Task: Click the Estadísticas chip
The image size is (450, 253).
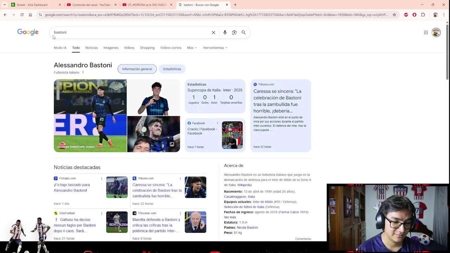Action: (x=172, y=69)
